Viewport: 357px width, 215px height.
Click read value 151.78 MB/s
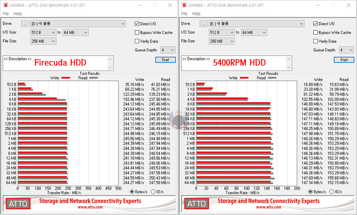338,134
